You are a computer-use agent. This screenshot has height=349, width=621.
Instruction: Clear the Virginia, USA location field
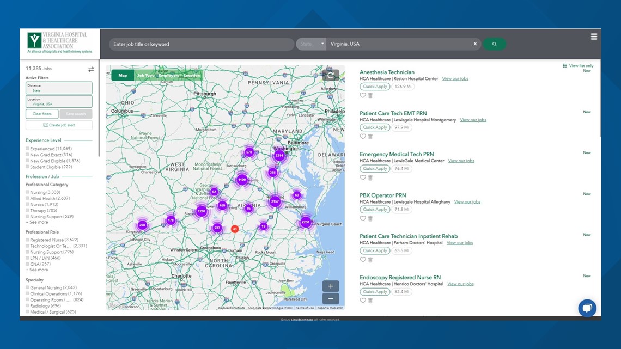pyautogui.click(x=475, y=44)
